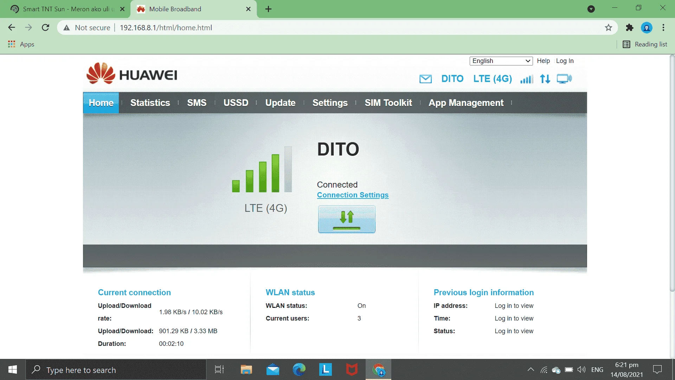The width and height of the screenshot is (675, 380).
Task: Click the browser back arrow
Action: [12, 27]
